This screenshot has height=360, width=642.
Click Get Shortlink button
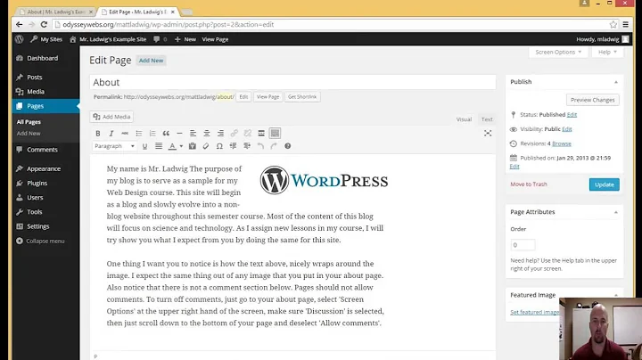(x=302, y=97)
